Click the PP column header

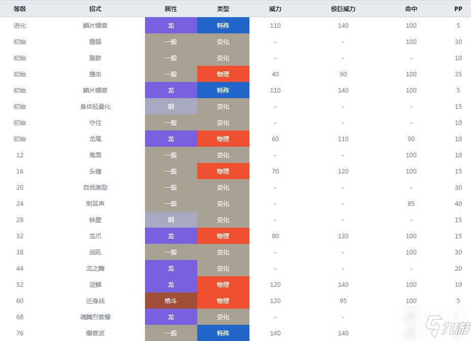(x=458, y=9)
